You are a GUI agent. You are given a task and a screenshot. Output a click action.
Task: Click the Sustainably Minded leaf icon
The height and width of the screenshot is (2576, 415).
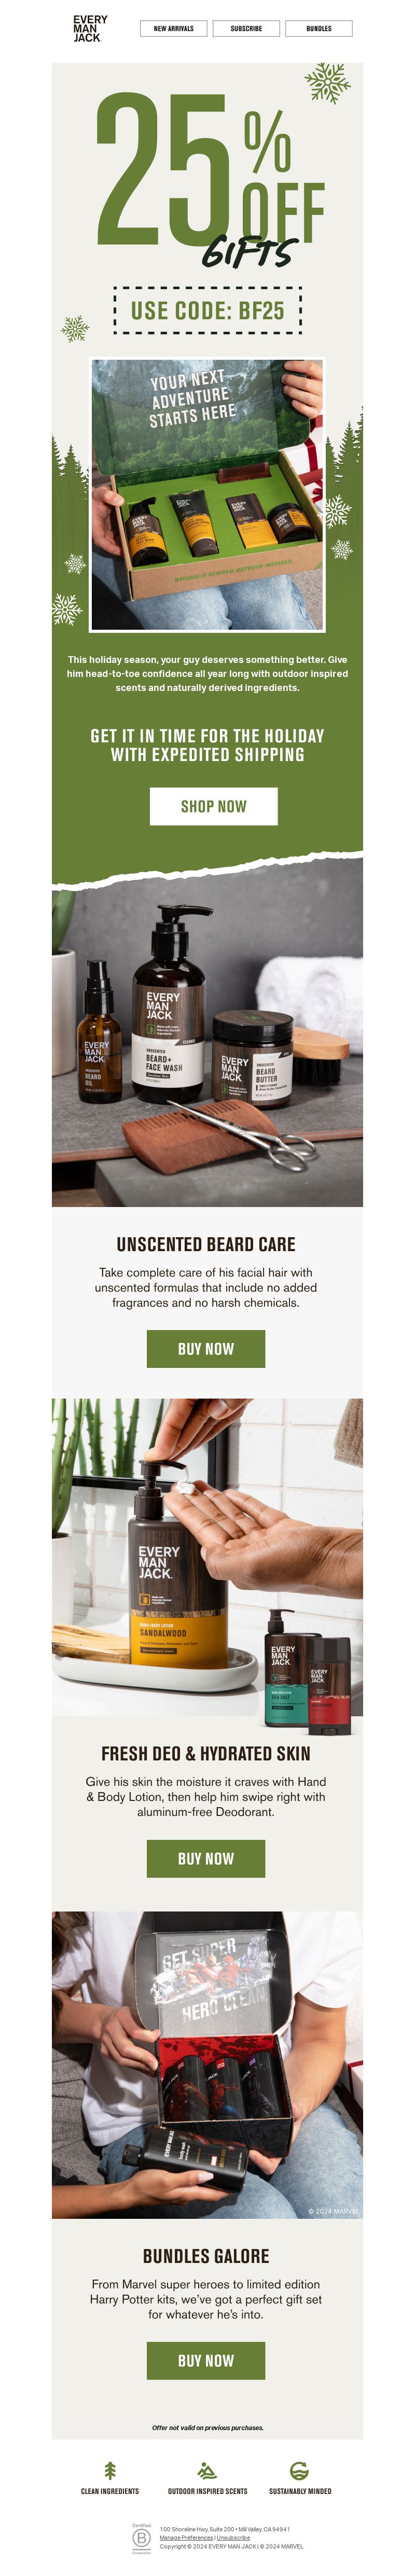(299, 2470)
